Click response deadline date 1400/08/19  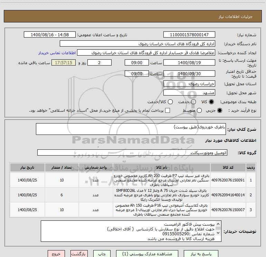[x=189, y=62]
